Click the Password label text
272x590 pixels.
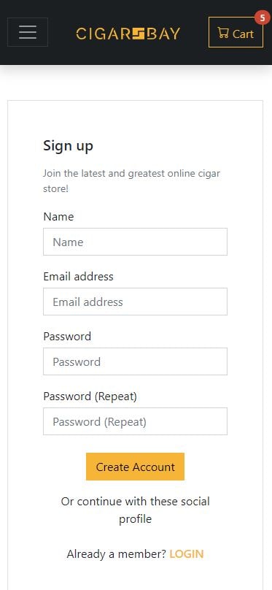67,337
